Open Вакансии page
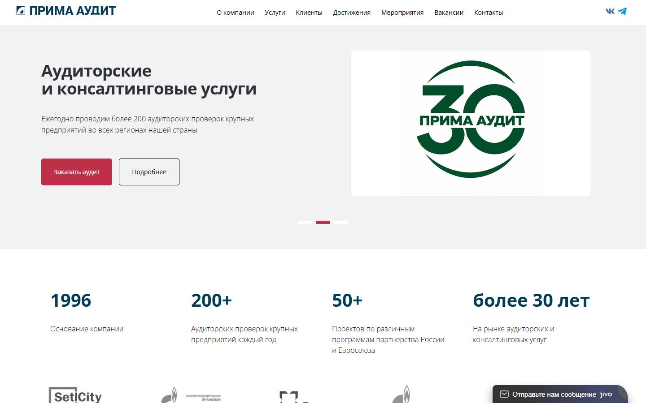Screen dimensions: 646x403 click(x=449, y=13)
